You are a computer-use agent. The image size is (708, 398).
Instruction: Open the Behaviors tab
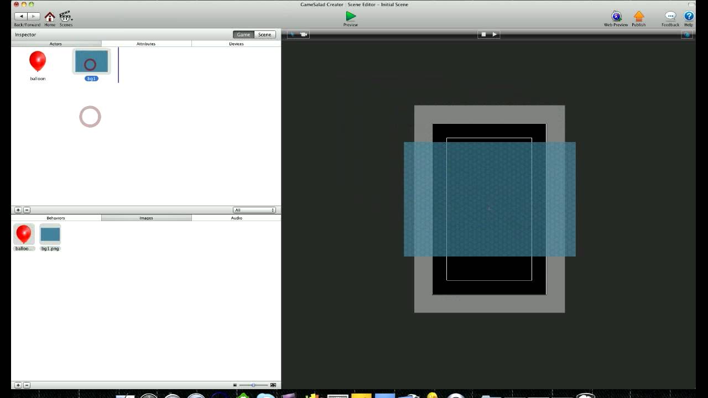56,218
